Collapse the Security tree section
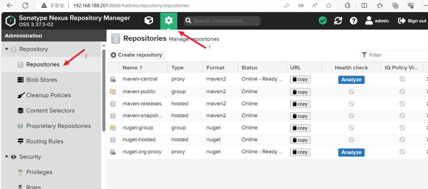This screenshot has height=189, width=428. pyautogui.click(x=7, y=157)
